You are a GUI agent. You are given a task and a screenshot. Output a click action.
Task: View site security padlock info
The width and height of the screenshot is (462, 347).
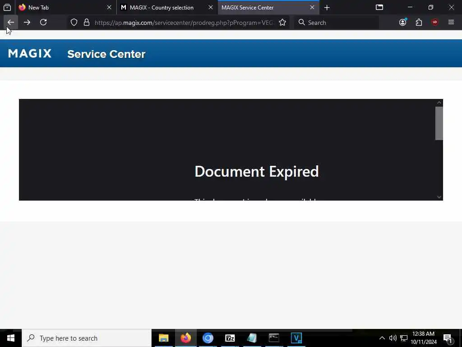pyautogui.click(x=87, y=23)
